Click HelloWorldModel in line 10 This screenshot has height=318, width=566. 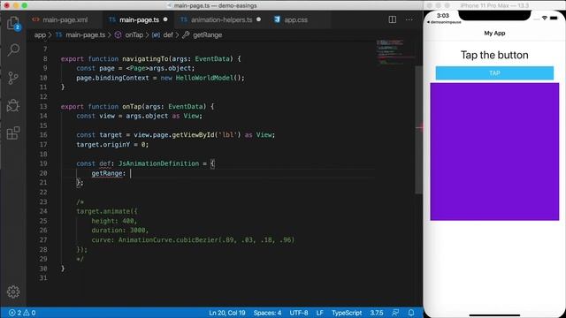click(x=204, y=78)
